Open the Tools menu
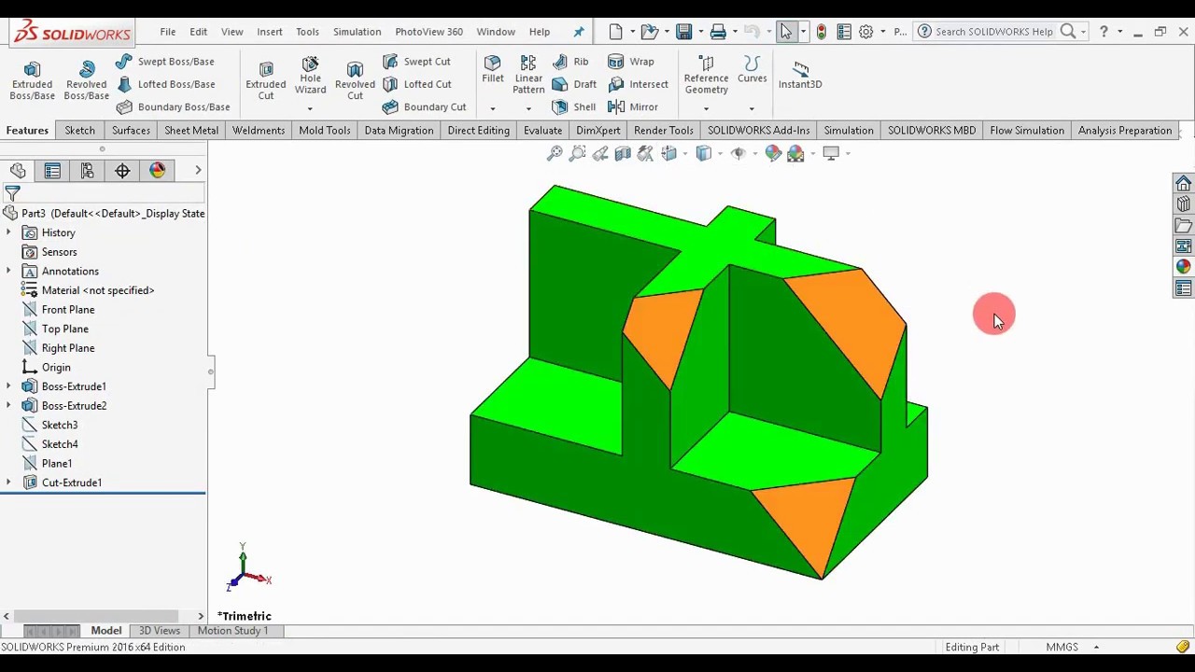This screenshot has width=1195, height=672. click(307, 32)
